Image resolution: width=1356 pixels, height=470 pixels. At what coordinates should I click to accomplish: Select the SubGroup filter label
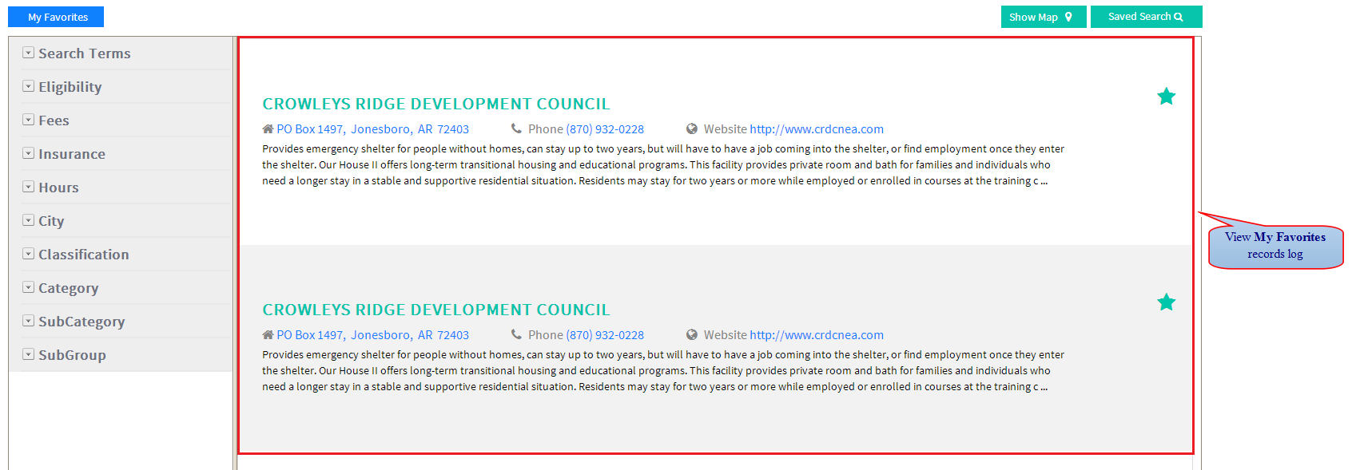[72, 355]
